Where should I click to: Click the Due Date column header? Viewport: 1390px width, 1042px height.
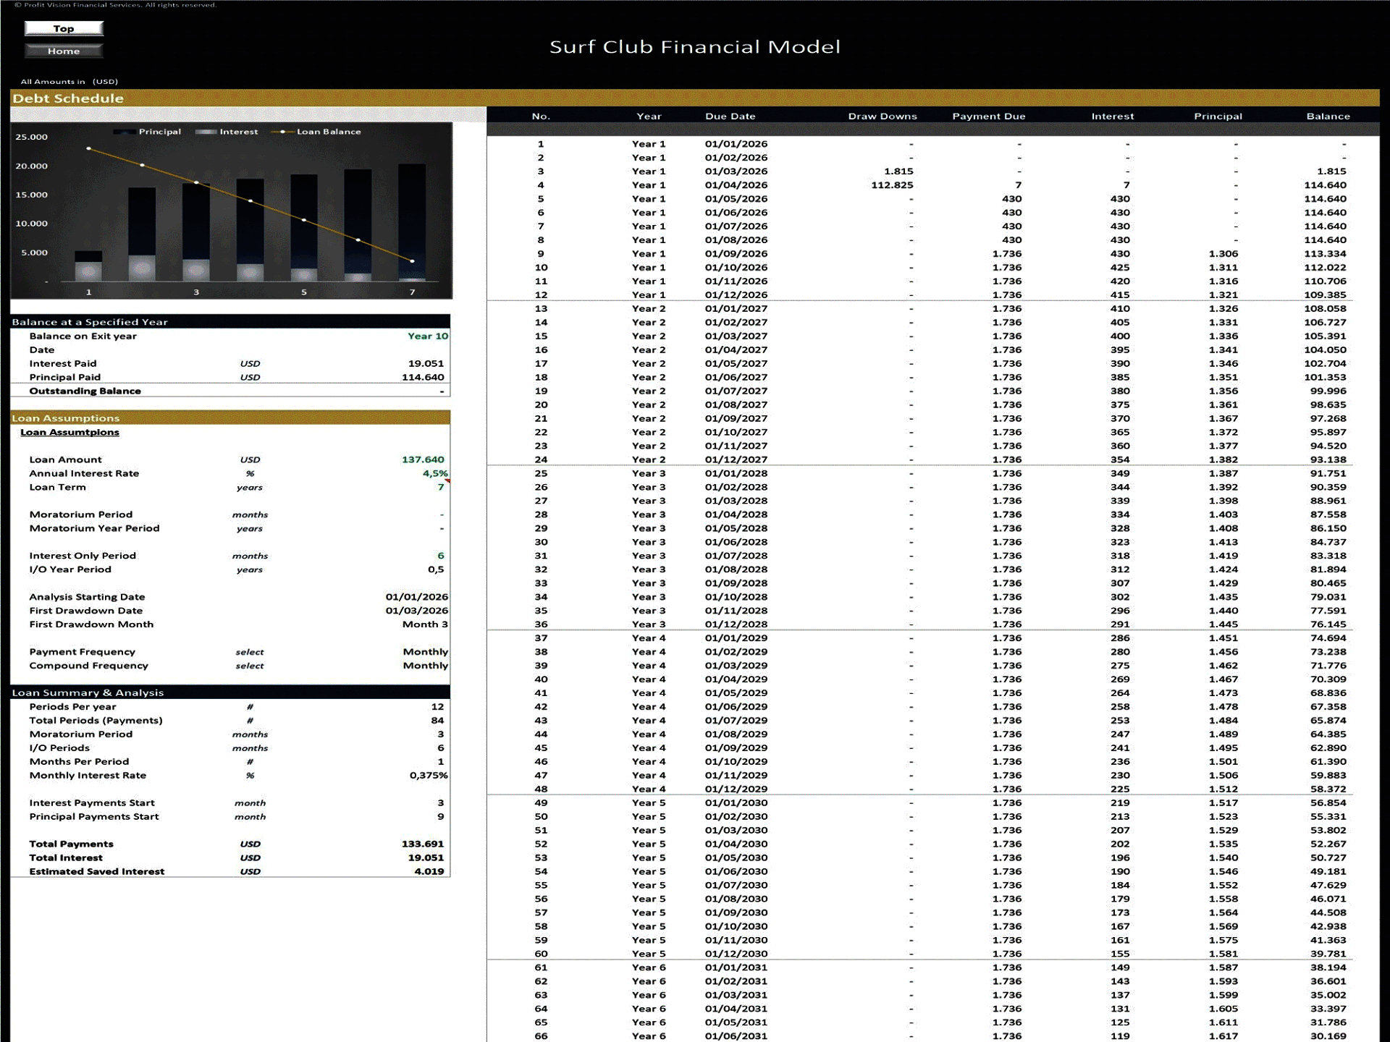[730, 117]
